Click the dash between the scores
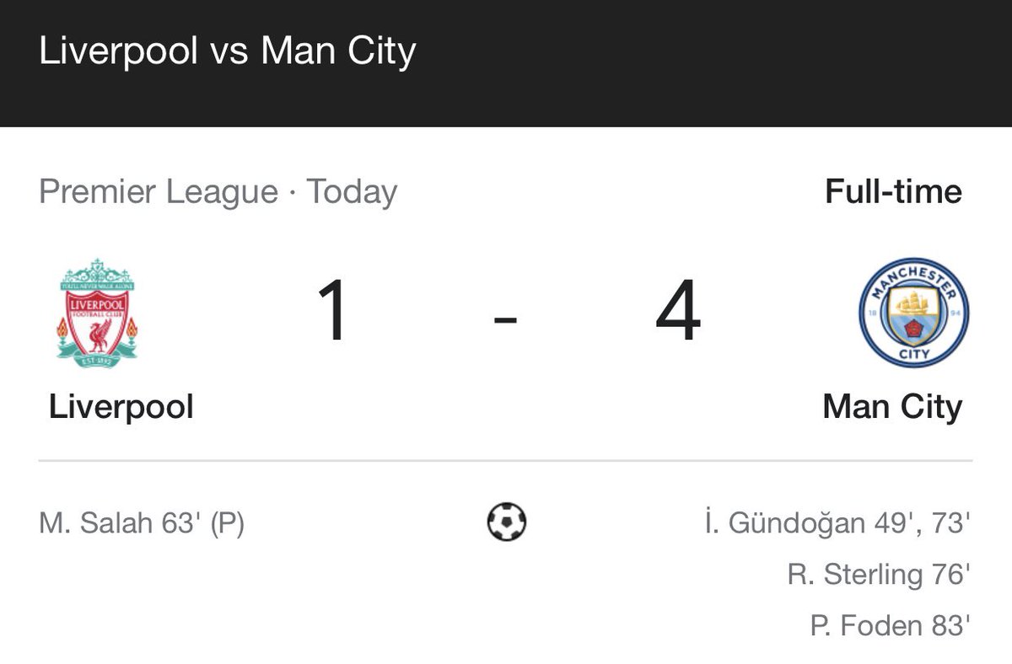1012x664 pixels. [x=505, y=320]
